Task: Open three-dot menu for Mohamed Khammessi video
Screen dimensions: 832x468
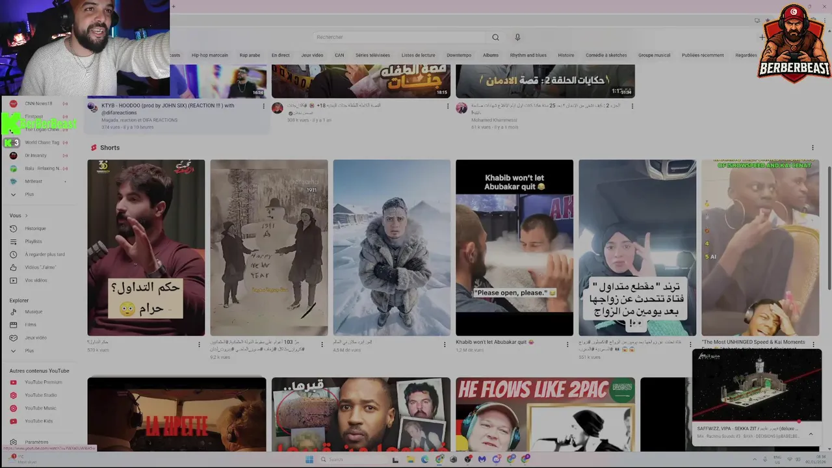Action: point(632,106)
